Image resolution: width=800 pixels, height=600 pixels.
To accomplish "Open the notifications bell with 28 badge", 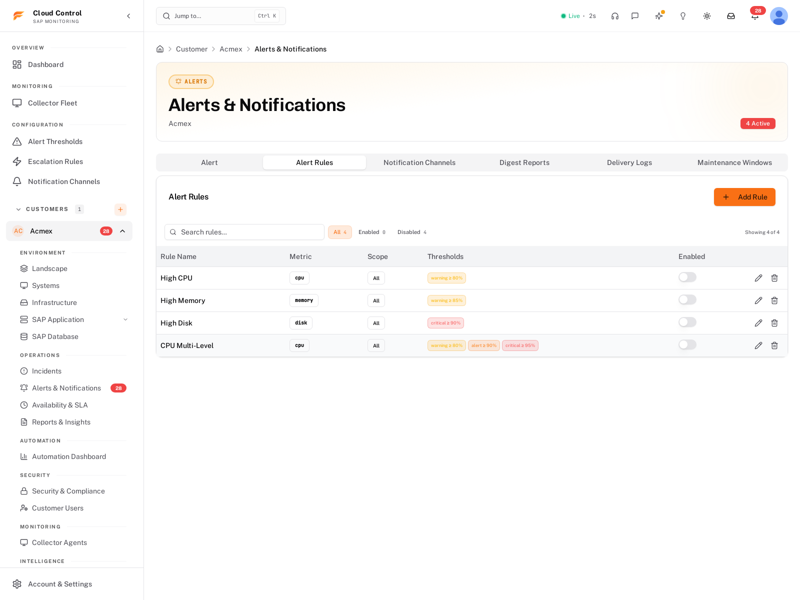I will coord(755,16).
